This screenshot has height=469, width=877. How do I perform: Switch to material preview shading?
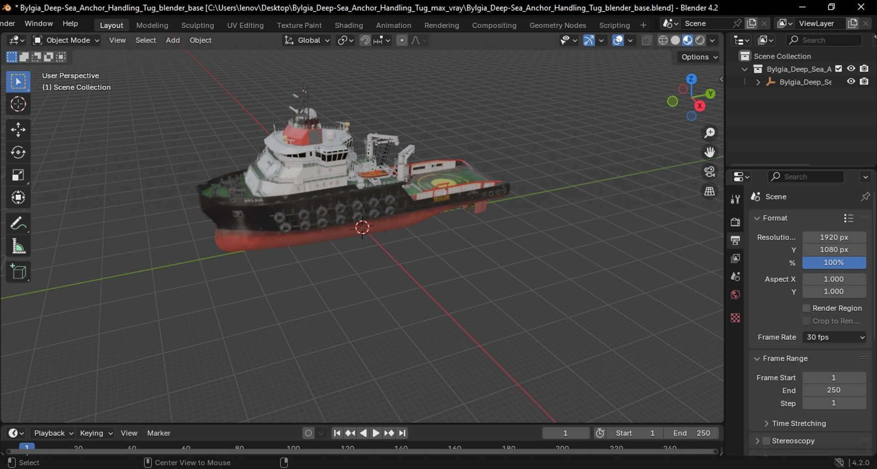[x=687, y=40]
